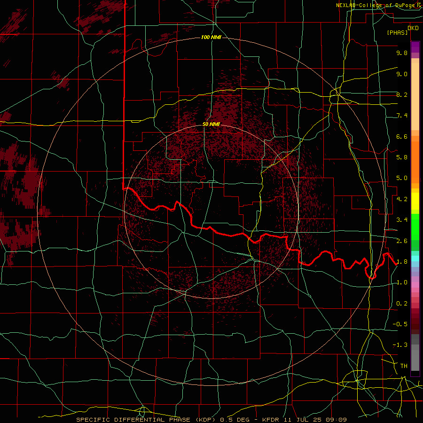This screenshot has height=423, width=423.
Task: Click the 6.6 legend value
Action: click(x=402, y=137)
